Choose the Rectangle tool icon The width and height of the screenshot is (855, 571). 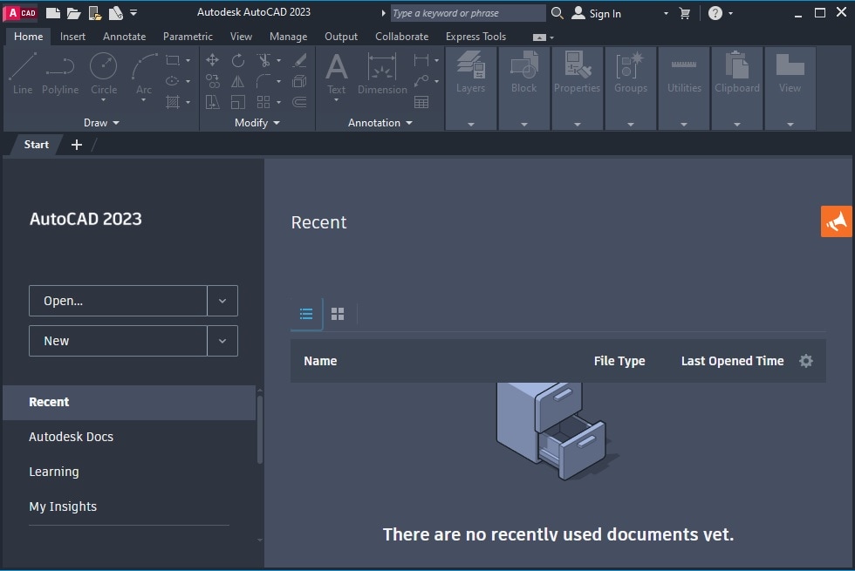pos(173,60)
